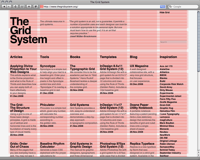The height and width of the screenshot is (160, 200).
Task: Open I Love Typography link
Action: [169, 114]
